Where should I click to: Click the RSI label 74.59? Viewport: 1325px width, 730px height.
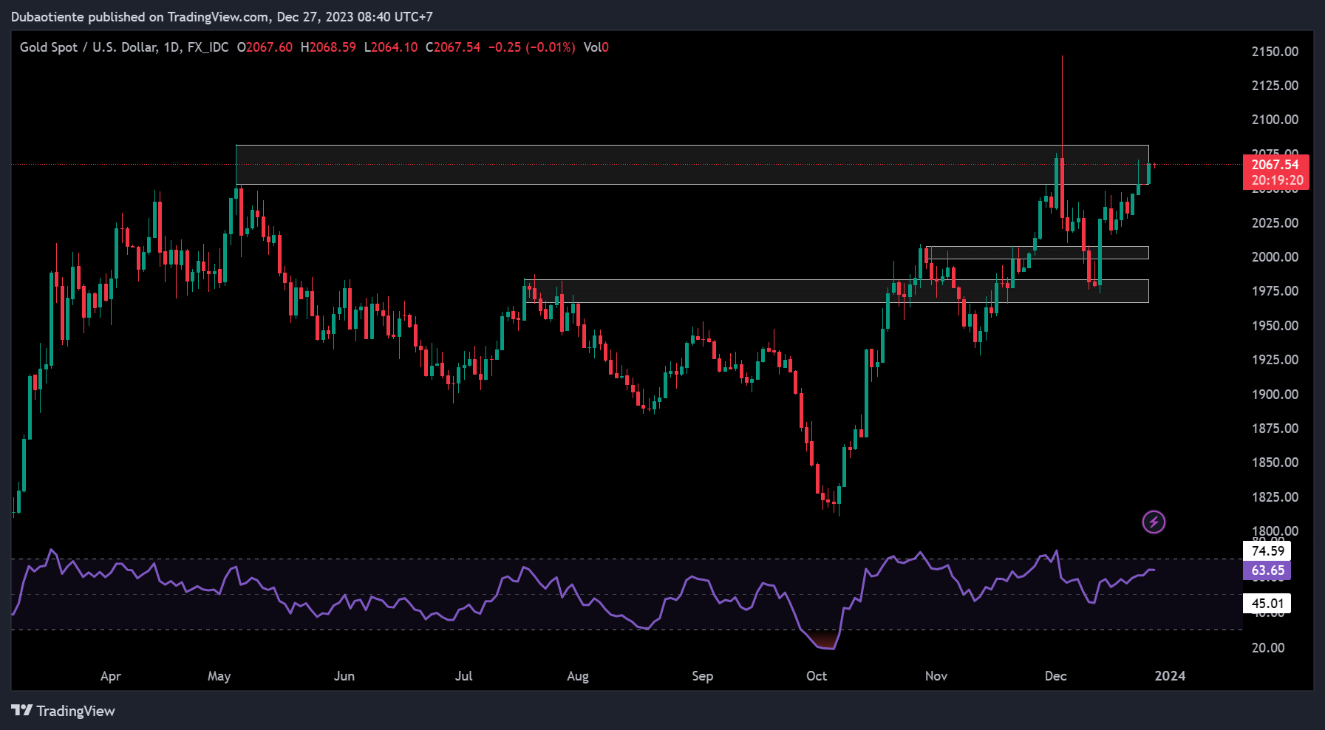coord(1267,550)
